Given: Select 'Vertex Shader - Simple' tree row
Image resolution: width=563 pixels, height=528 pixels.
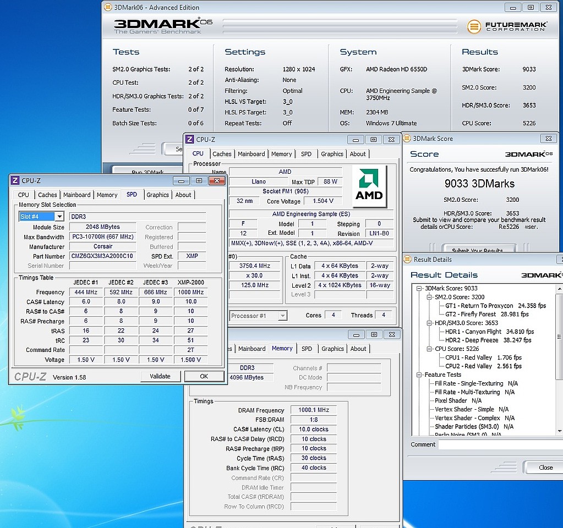Looking at the screenshot, I should pos(472,409).
